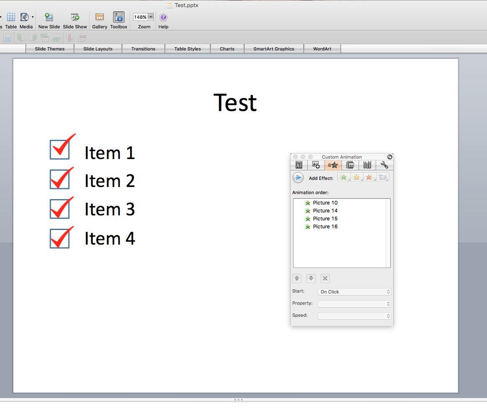Open the SmartArt Graphics tab
This screenshot has width=487, height=417.
coord(274,48)
